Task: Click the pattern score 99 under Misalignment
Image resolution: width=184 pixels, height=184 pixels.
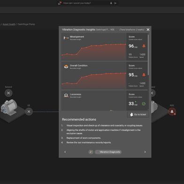Action: click(130, 54)
